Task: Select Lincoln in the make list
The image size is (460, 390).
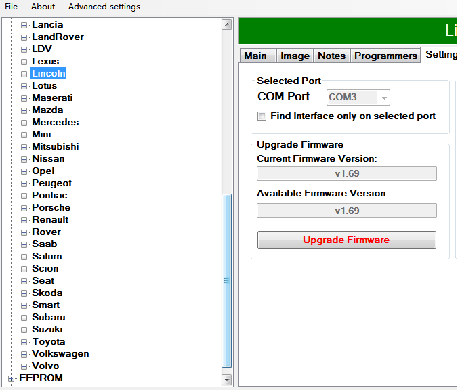Action: pyautogui.click(x=48, y=73)
